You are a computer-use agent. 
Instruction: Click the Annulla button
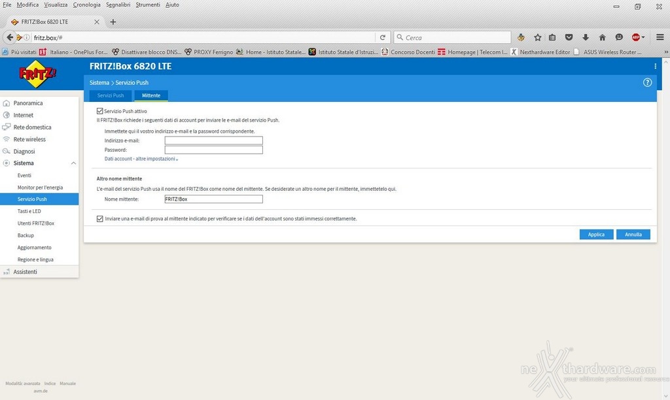point(633,235)
